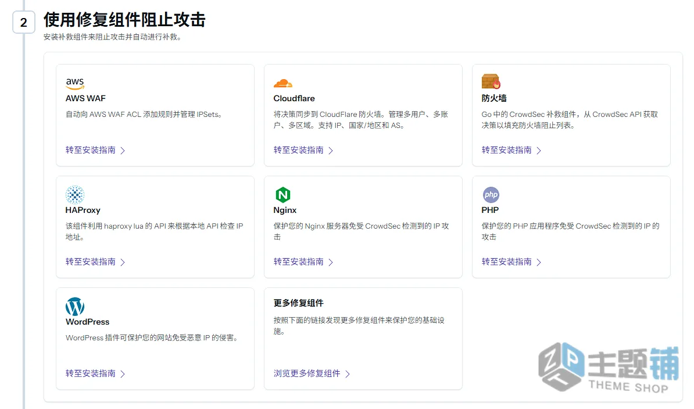This screenshot has width=694, height=409.
Task: Click PHP description about 应用程序 protection
Action: (571, 232)
